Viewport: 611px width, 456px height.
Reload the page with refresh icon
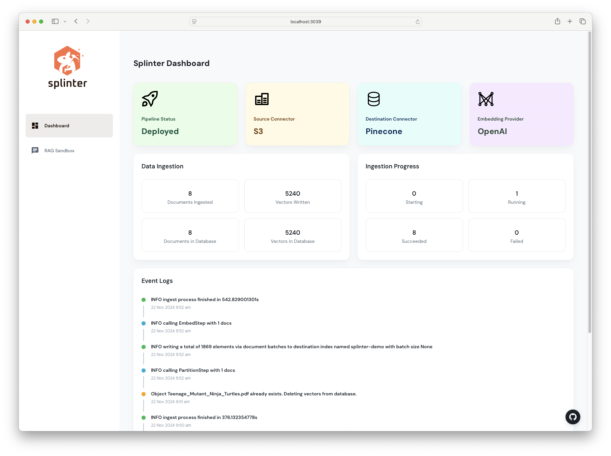tap(418, 22)
